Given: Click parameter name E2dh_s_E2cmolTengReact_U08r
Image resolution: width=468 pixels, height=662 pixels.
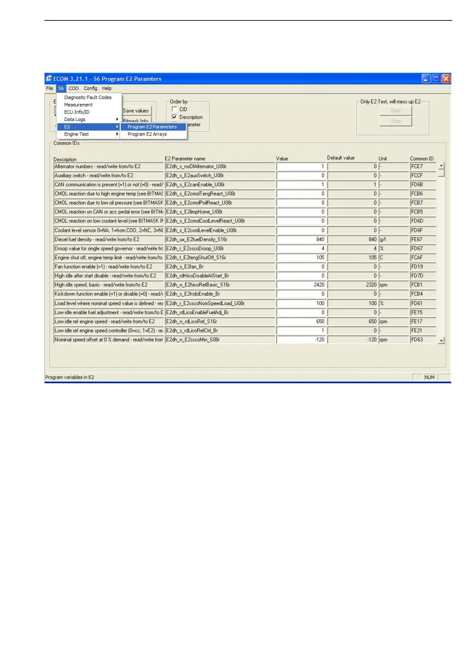Looking at the screenshot, I should (220, 194).
